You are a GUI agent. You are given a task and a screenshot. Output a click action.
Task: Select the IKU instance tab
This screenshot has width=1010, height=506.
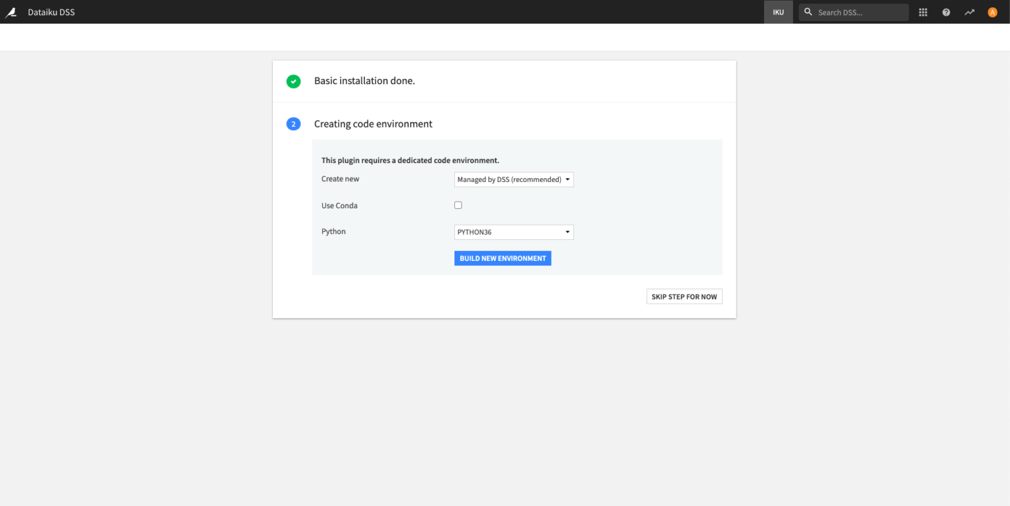point(778,12)
